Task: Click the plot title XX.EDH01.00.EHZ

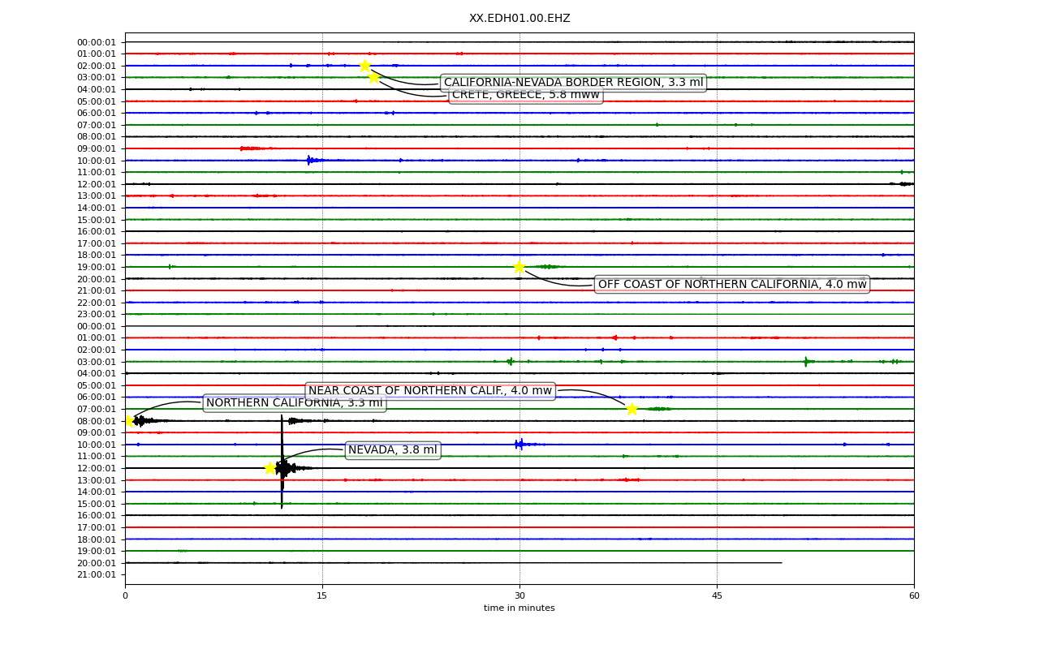Action: (x=519, y=19)
